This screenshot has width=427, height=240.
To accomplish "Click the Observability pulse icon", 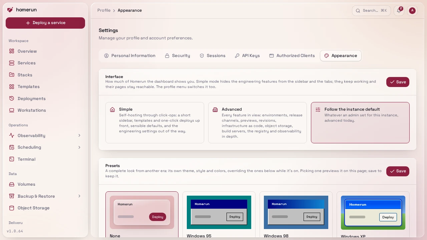I will pos(12,135).
